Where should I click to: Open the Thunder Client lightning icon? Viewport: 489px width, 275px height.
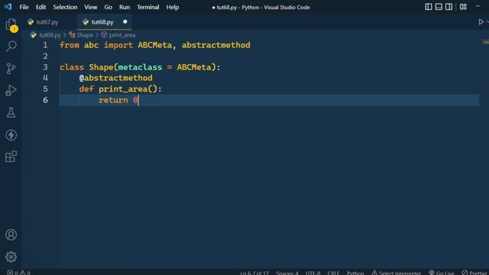(11, 134)
